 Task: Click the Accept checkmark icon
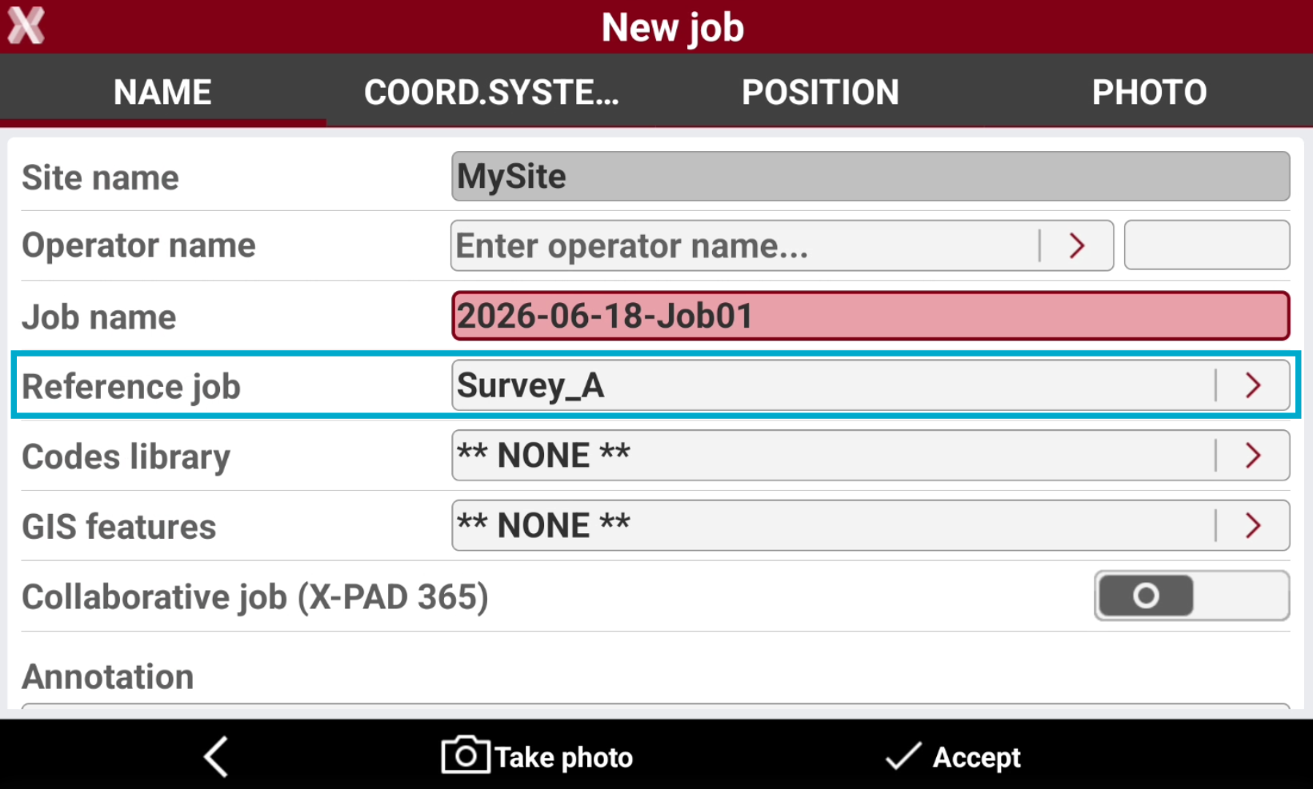[903, 755]
